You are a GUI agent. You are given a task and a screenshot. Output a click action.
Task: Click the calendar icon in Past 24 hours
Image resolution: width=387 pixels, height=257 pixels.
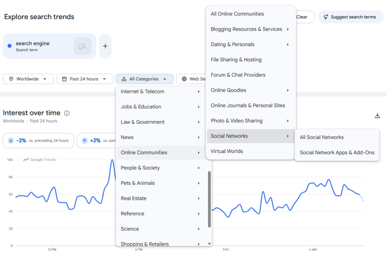coord(64,79)
